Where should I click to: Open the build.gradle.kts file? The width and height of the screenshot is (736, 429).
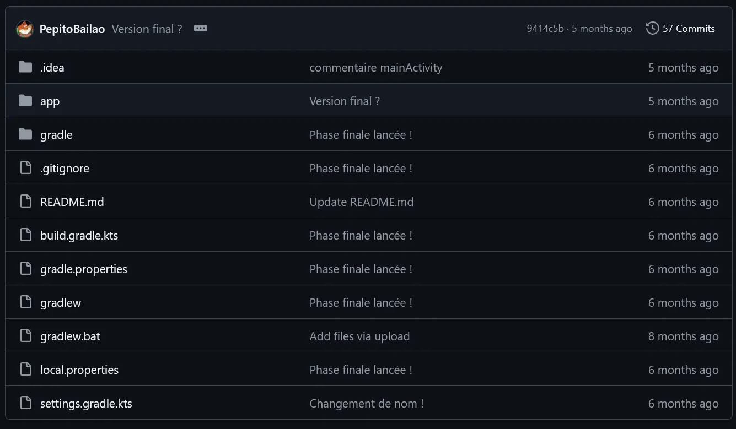[79, 236]
